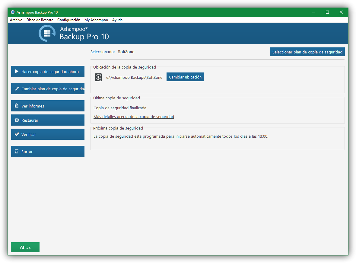Viewport: 356px width, 263px height.
Task: Click the Verificar button
Action: click(x=48, y=134)
